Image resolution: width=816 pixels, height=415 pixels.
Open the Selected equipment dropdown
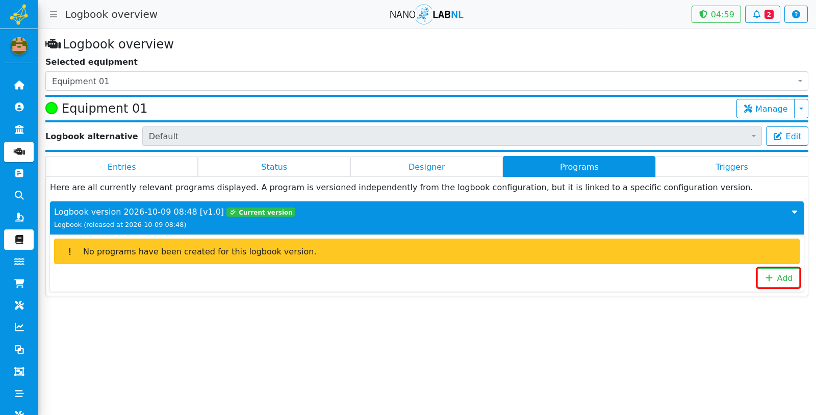click(x=426, y=81)
